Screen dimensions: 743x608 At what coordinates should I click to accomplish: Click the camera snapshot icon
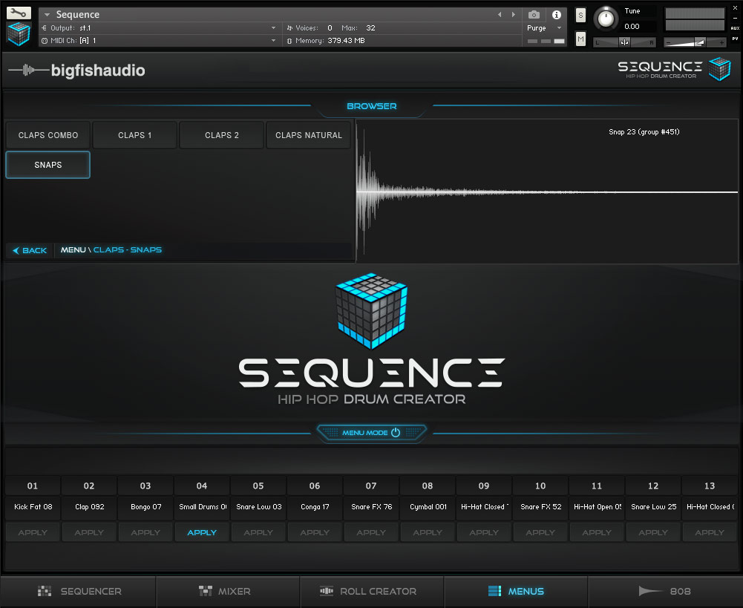534,15
